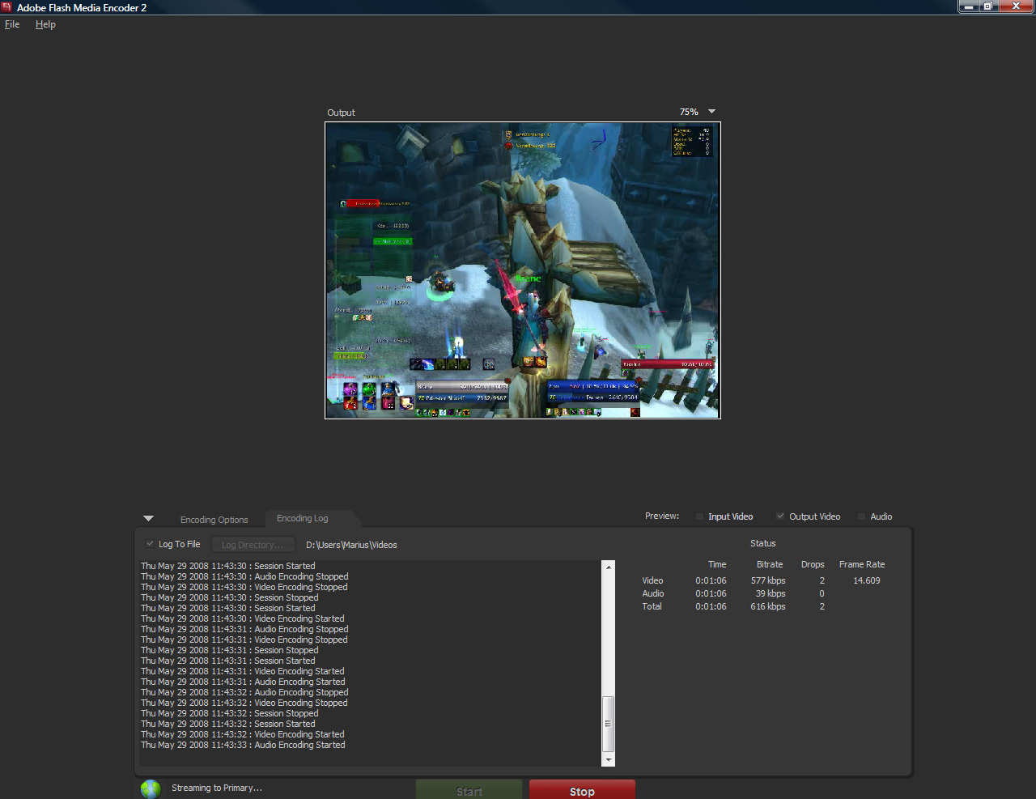Viewport: 1036px width, 799px height.
Task: Switch to the Encoding Options tab
Action: tap(214, 520)
